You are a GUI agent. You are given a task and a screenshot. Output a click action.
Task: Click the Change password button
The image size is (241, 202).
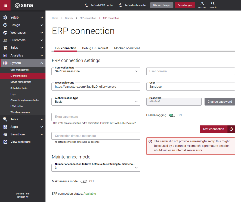(219, 102)
